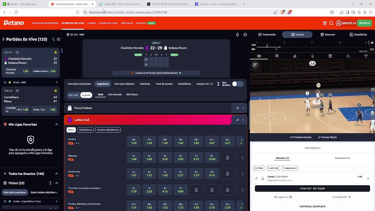Click the court icon at the timeline's right edge

point(372,49)
